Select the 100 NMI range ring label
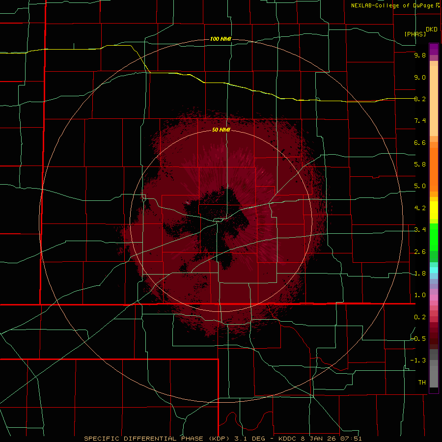442x442 pixels. pyautogui.click(x=221, y=39)
